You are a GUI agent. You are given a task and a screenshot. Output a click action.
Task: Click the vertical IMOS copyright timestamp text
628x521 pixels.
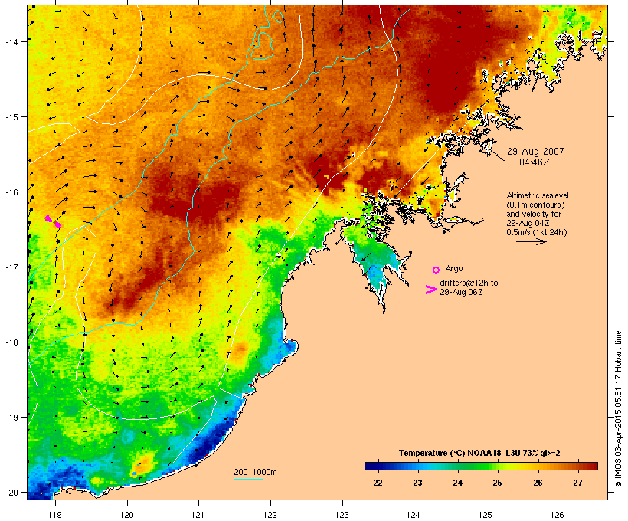pos(618,409)
